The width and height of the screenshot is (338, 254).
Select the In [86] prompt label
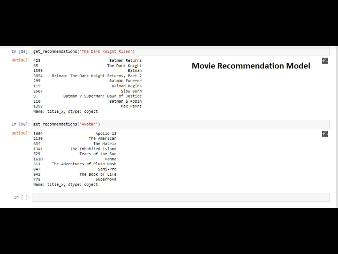point(21,51)
